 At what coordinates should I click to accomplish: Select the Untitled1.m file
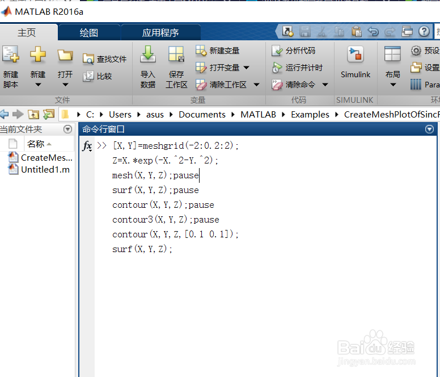pyautogui.click(x=39, y=170)
